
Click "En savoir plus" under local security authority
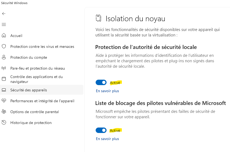click(107, 91)
